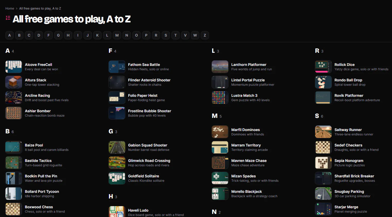This screenshot has width=392, height=217.
Task: Open the Snugbay Parking link
Action: [349, 192]
